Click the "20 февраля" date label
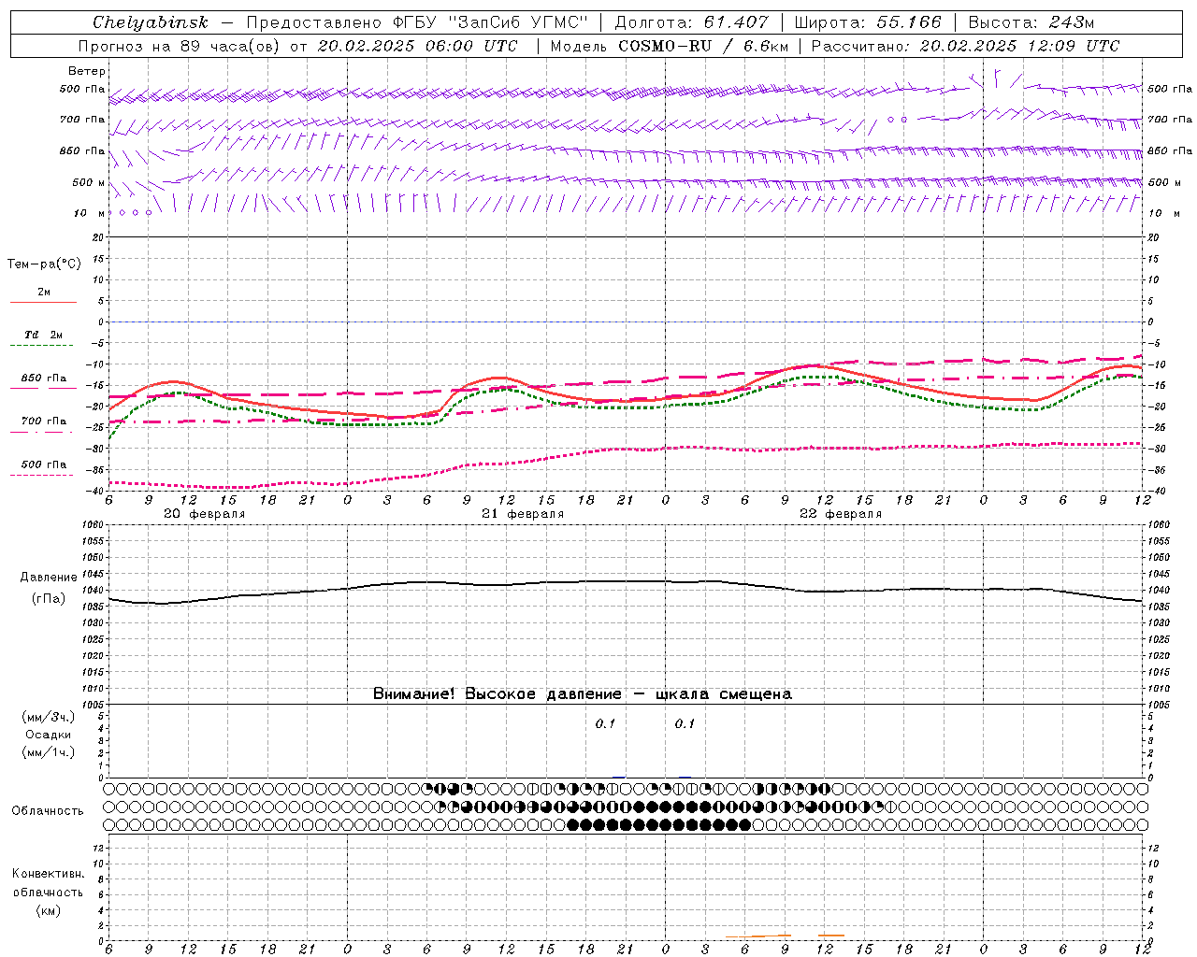1197x957 pixels. [x=205, y=514]
